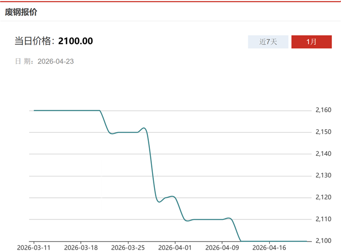This screenshot has height=251, width=341.
Task: Click the 2026-03-25 x-axis label
Action: point(128,247)
